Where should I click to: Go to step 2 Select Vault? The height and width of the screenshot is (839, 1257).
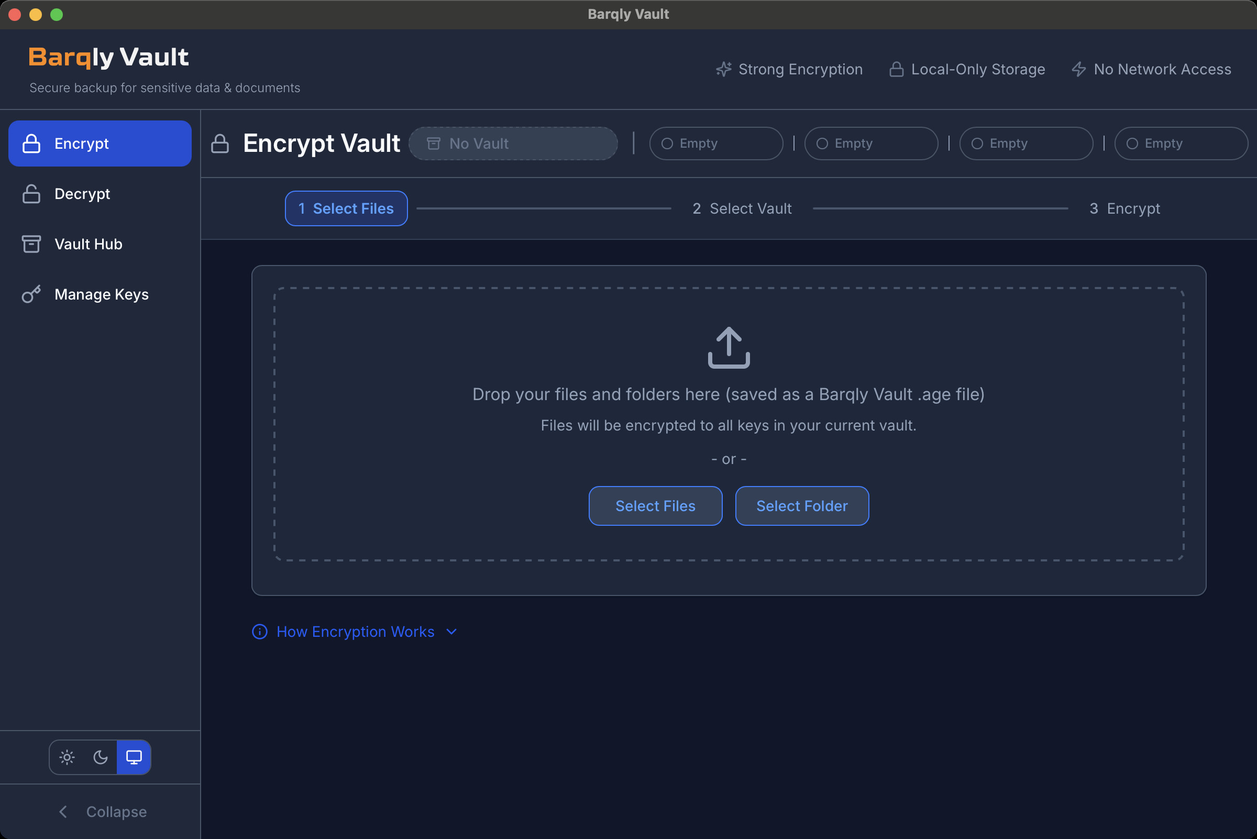pos(742,208)
